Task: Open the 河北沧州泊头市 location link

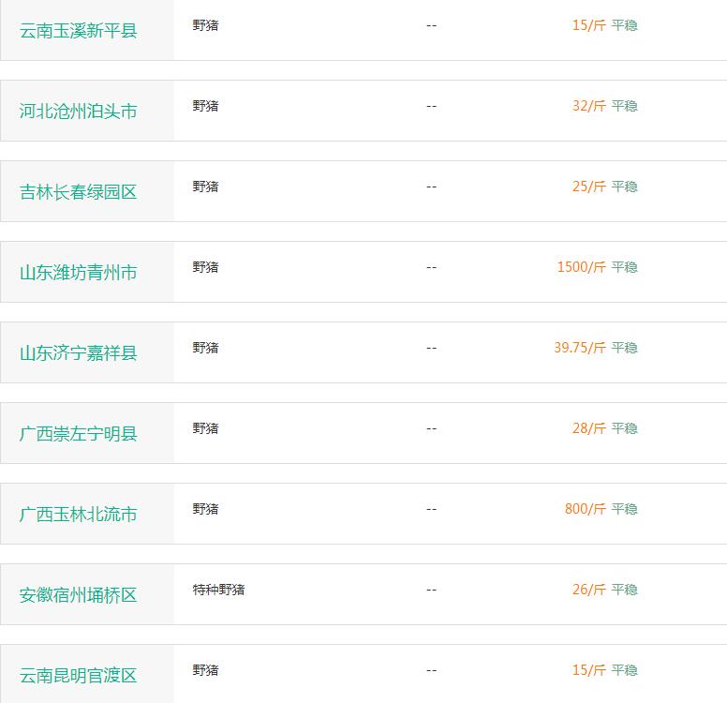Action: [x=78, y=112]
